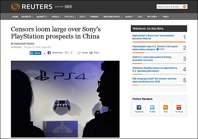Click the article headline about Sony's PlayStation
The image size is (198, 139).
(x=56, y=33)
